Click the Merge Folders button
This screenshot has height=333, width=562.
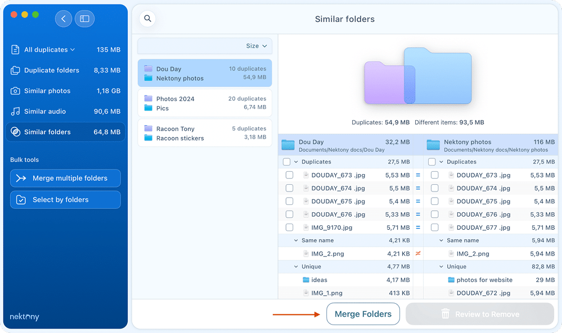pos(363,314)
